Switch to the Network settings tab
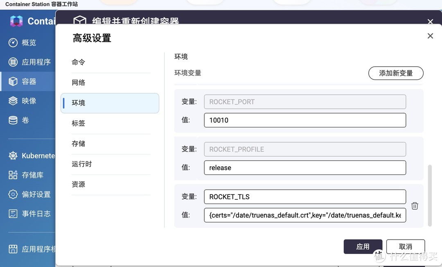Image resolution: width=442 pixels, height=267 pixels. click(x=79, y=83)
